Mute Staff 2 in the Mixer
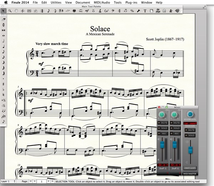The height and width of the screenshot is (186, 214). tap(175, 123)
